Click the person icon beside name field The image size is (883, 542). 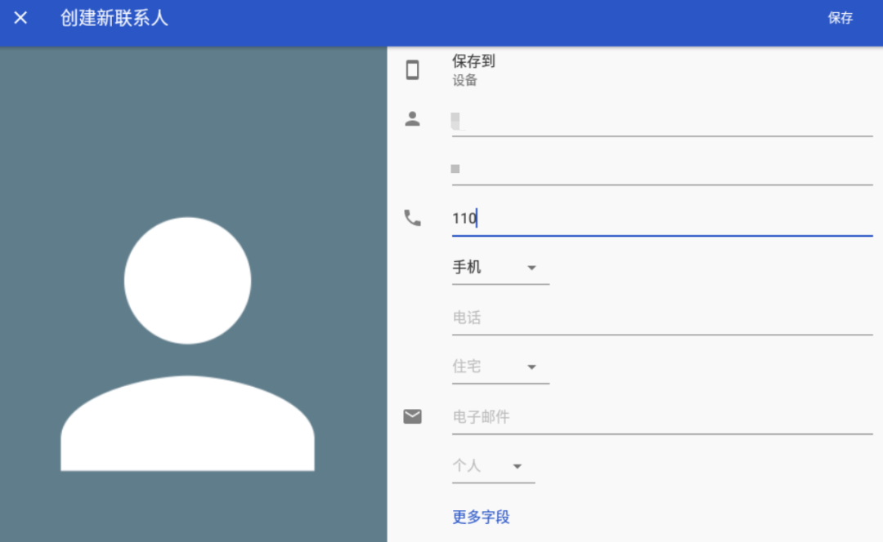pyautogui.click(x=412, y=119)
